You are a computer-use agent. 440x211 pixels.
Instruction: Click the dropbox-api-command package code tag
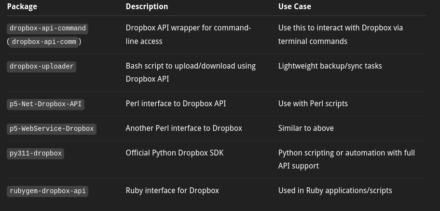point(47,28)
